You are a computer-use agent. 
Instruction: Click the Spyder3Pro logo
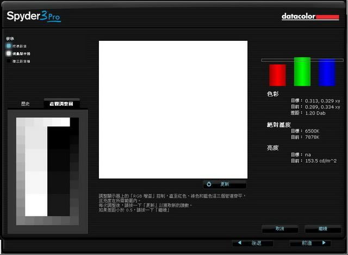pos(34,16)
